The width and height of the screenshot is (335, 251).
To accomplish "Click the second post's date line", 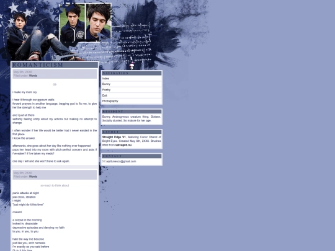I will [x=23, y=173].
